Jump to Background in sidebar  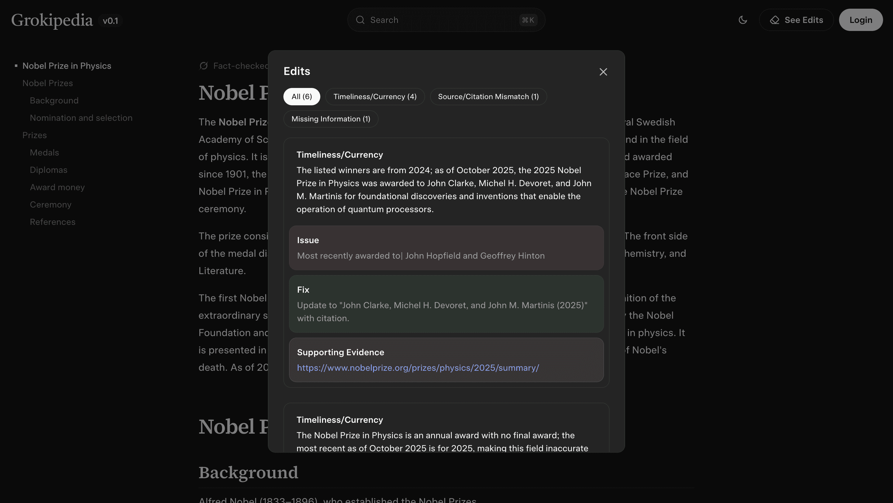[x=54, y=100]
